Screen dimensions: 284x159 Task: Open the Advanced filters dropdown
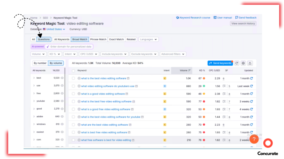click(x=173, y=54)
